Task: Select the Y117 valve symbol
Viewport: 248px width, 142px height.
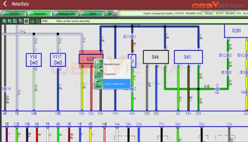Action: point(58,60)
